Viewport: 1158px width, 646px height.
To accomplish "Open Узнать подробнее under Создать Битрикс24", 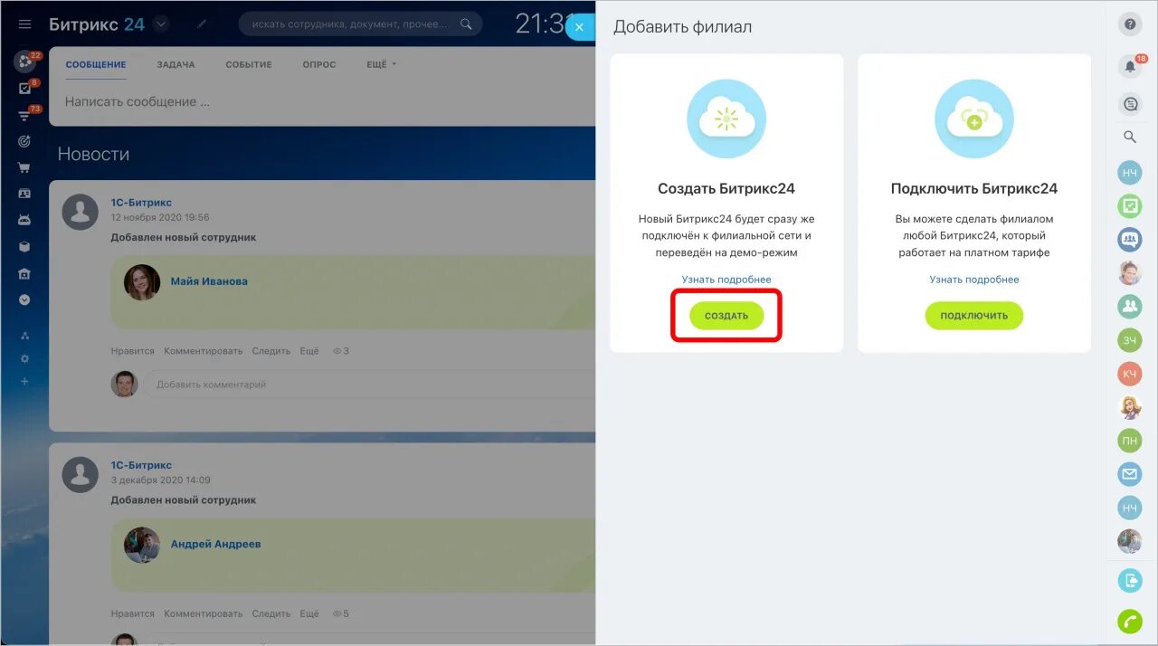I will [726, 280].
